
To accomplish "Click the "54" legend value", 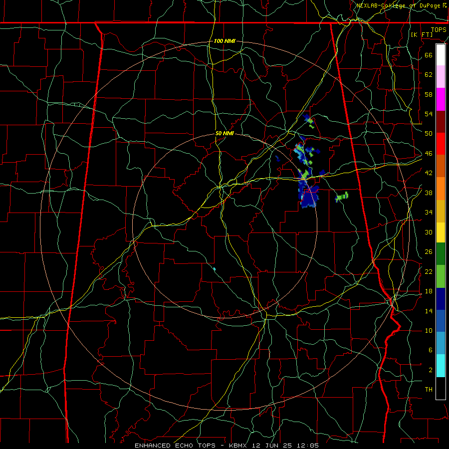I will [x=429, y=114].
